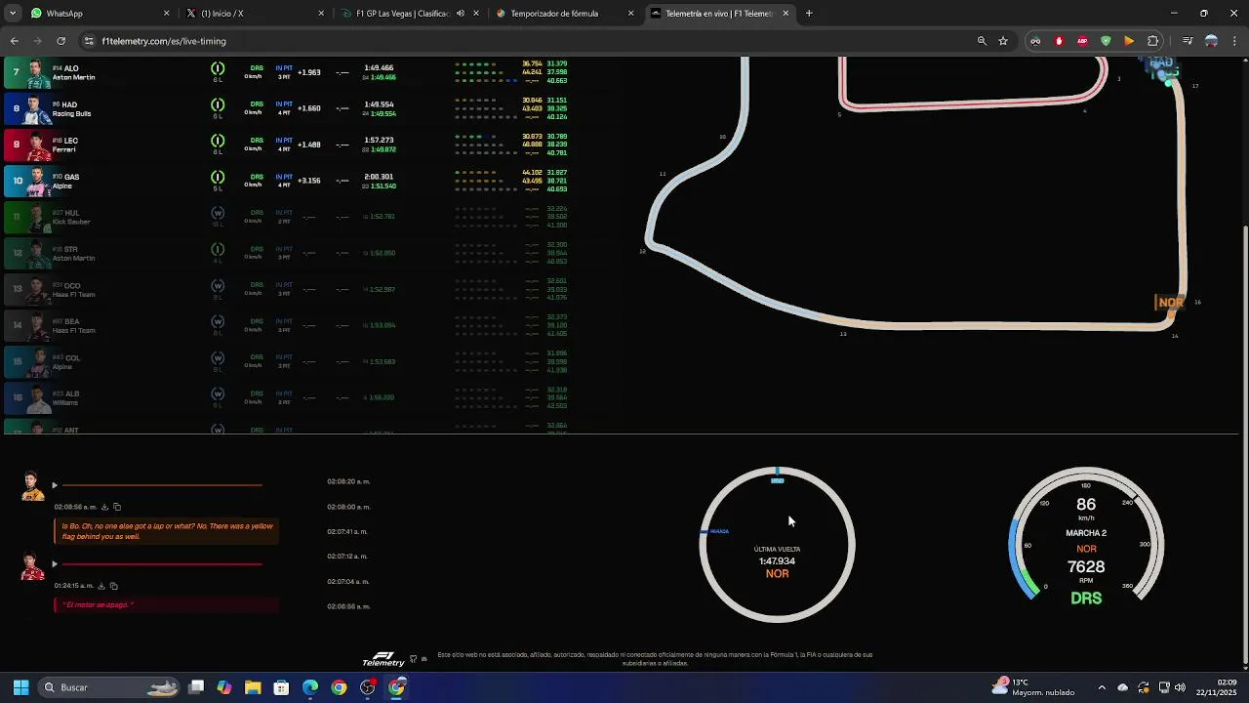The image size is (1249, 703).
Task: Close the WhatsApp browser tab
Action: [166, 14]
